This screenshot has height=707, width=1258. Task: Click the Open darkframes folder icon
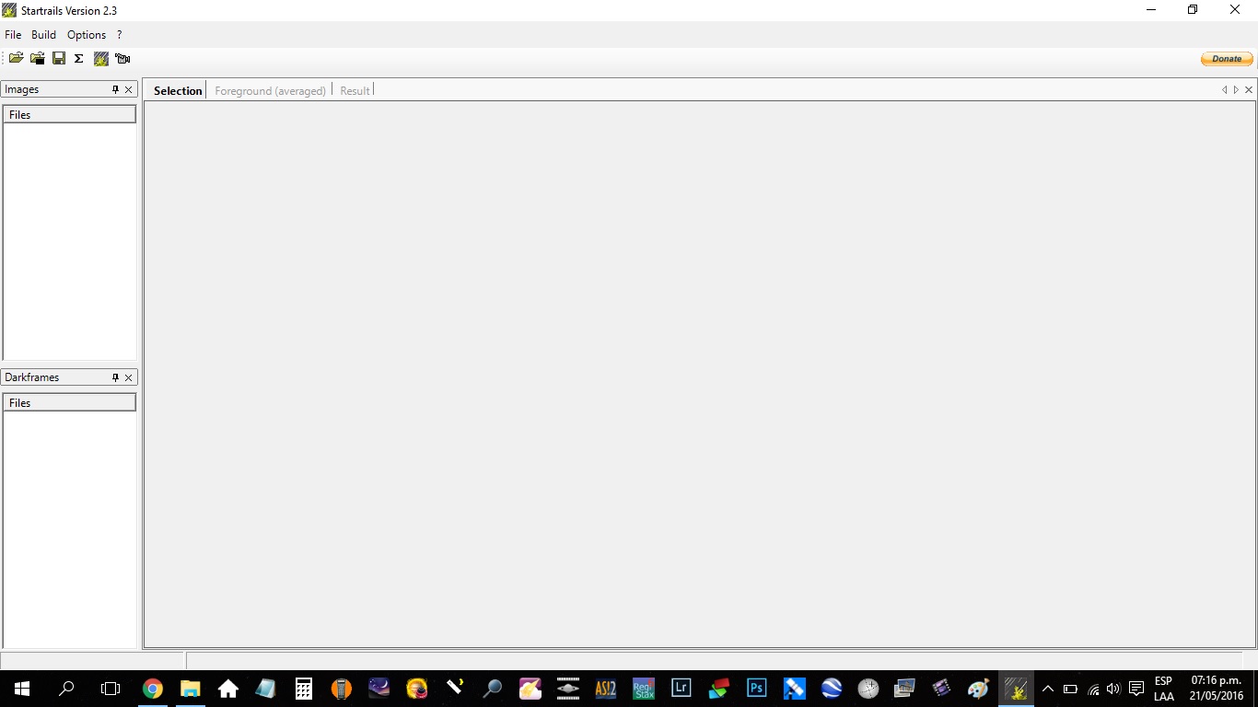(38, 58)
